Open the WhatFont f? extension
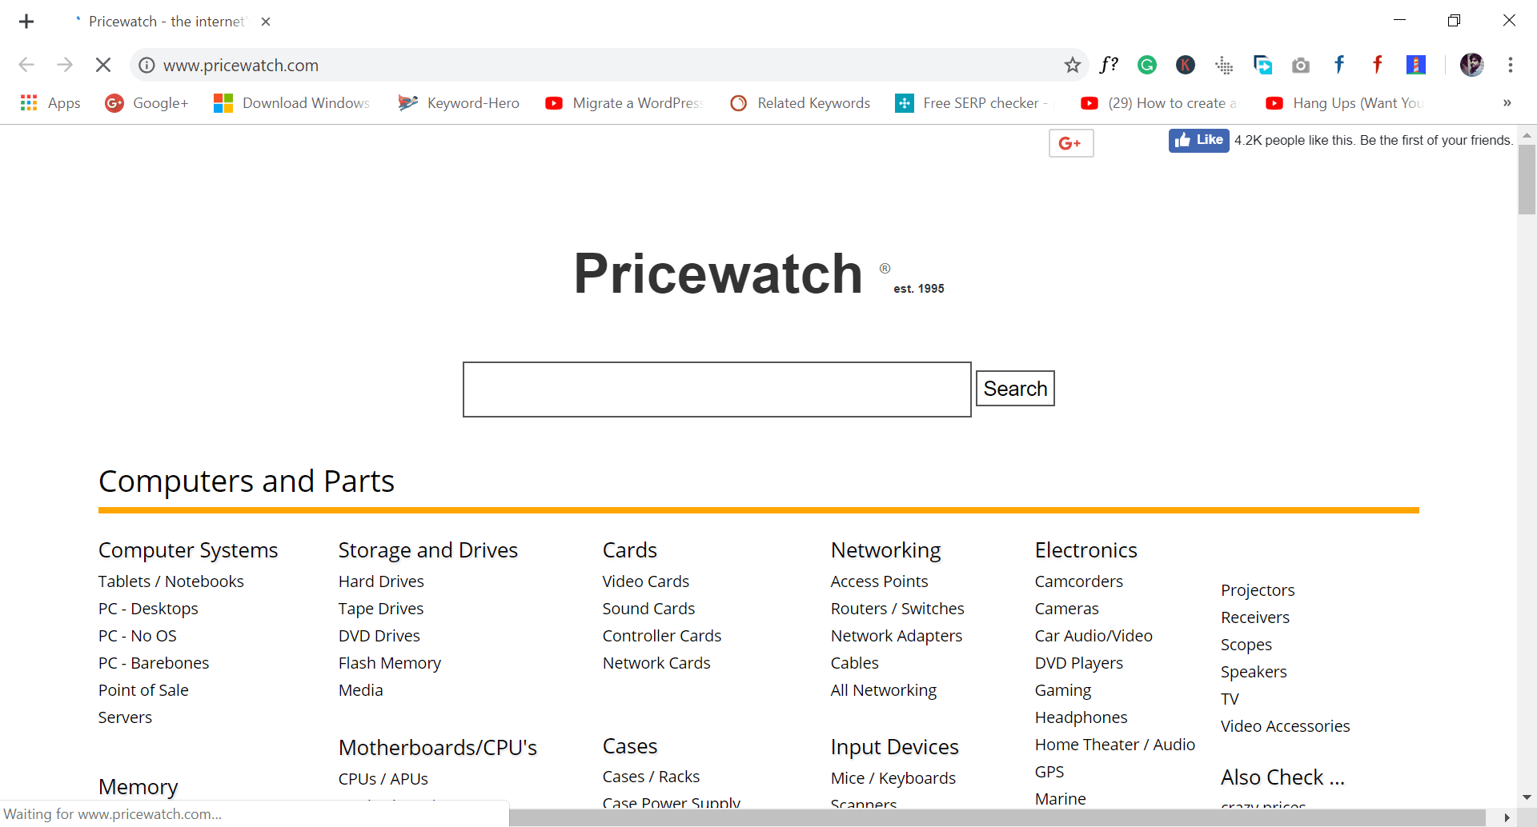 tap(1109, 65)
